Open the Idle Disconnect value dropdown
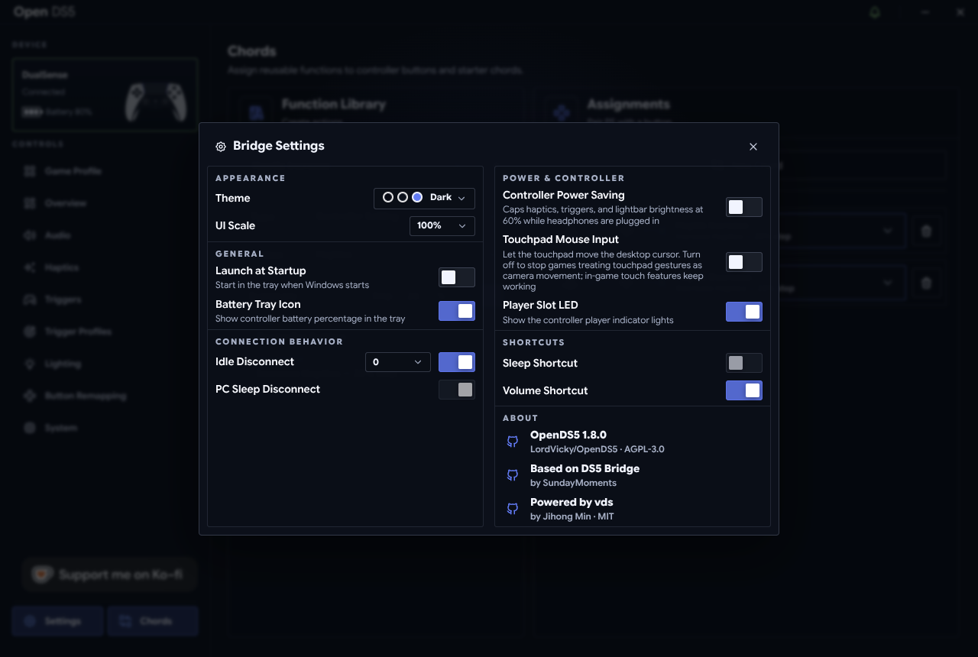 pos(398,362)
